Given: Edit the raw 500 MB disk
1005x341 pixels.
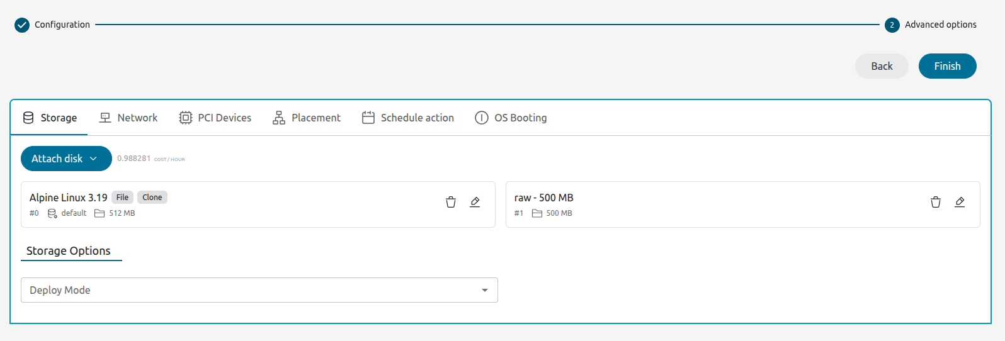Looking at the screenshot, I should tap(960, 202).
